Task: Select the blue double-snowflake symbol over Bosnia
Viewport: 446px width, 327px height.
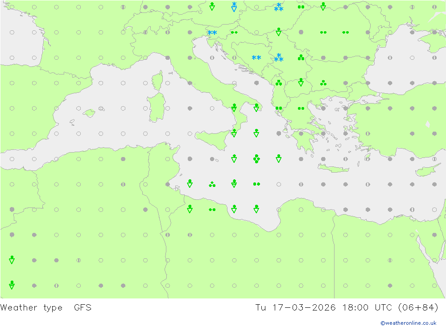Action: (256, 58)
